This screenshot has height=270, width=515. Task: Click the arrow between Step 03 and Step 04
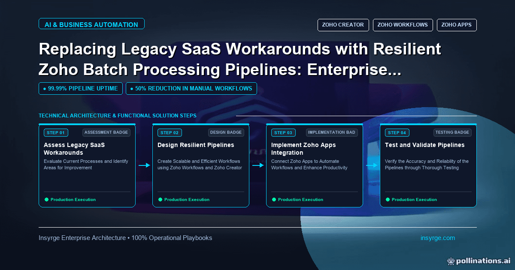tap(372, 165)
